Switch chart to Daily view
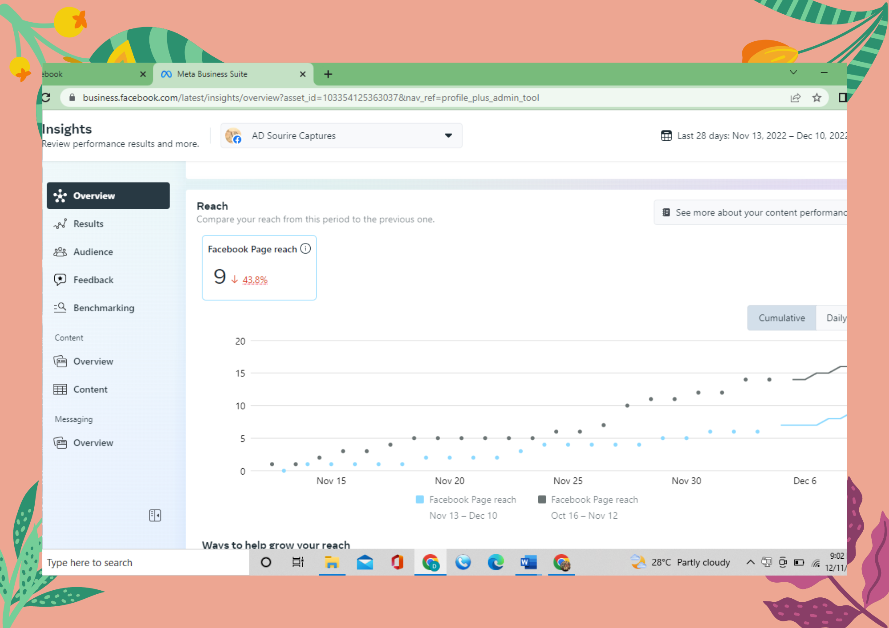Viewport: 889px width, 628px height. 832,318
